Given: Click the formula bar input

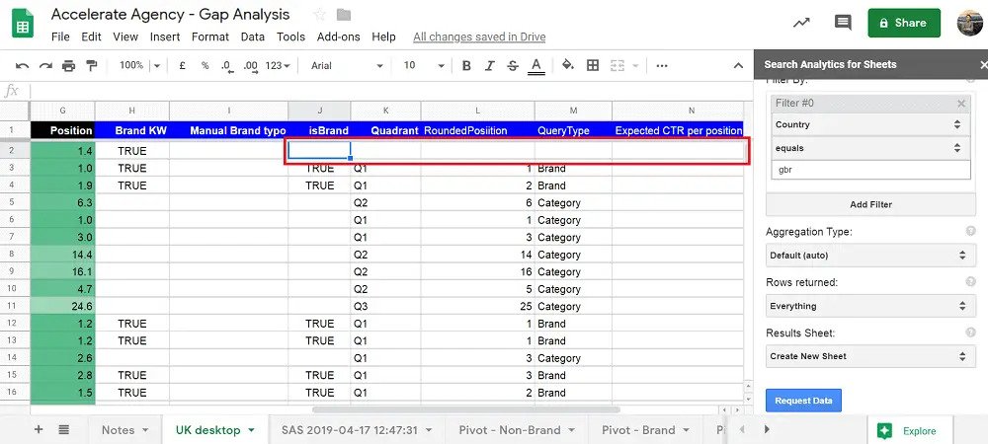Looking at the screenshot, I should coord(390,91).
